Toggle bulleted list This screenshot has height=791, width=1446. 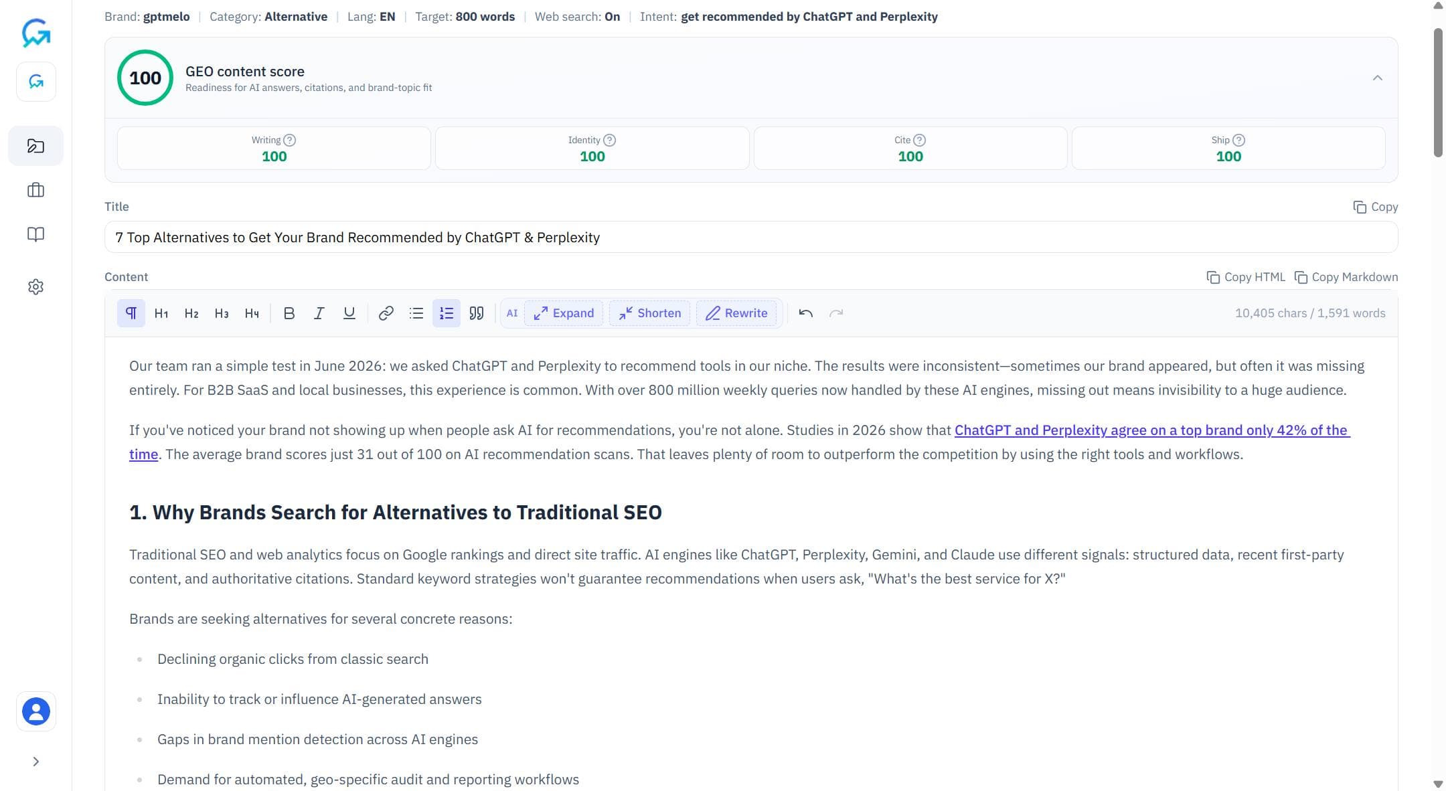coord(416,313)
